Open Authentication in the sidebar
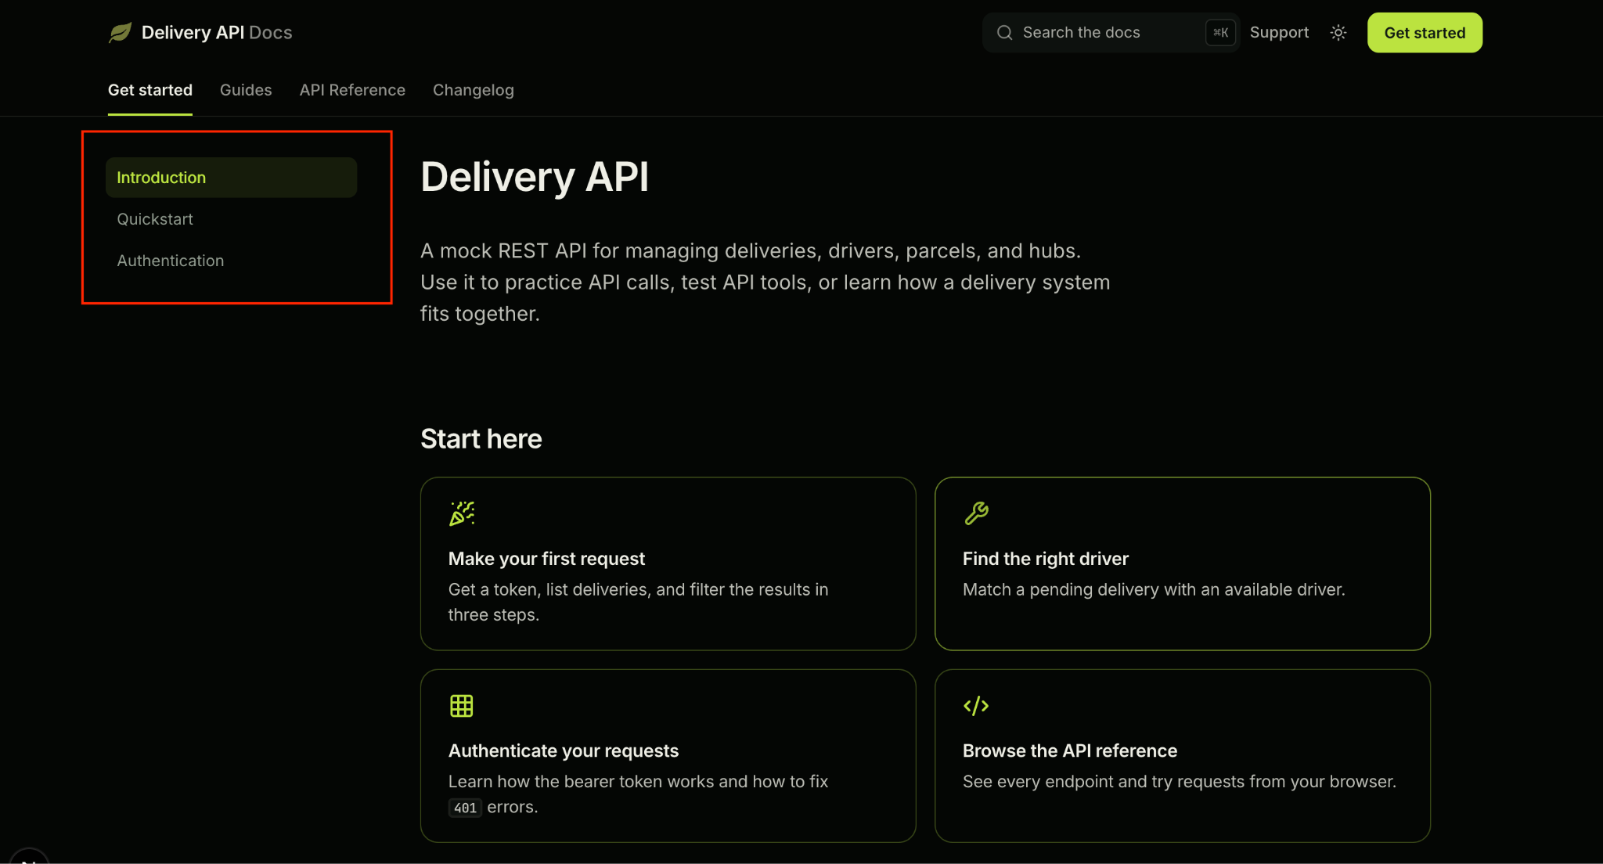Image resolution: width=1603 pixels, height=864 pixels. point(231,261)
